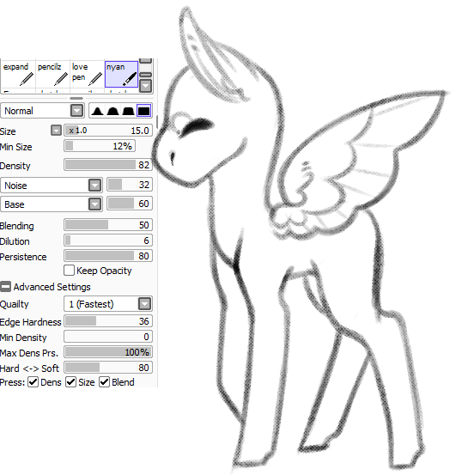The height and width of the screenshot is (475, 456).
Task: Select the love pen brush preset
Action: (88, 75)
